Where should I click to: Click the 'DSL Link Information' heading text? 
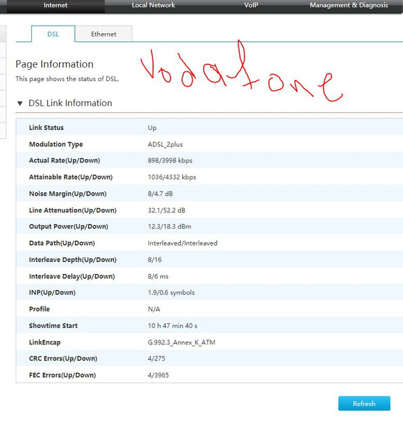pyautogui.click(x=70, y=103)
